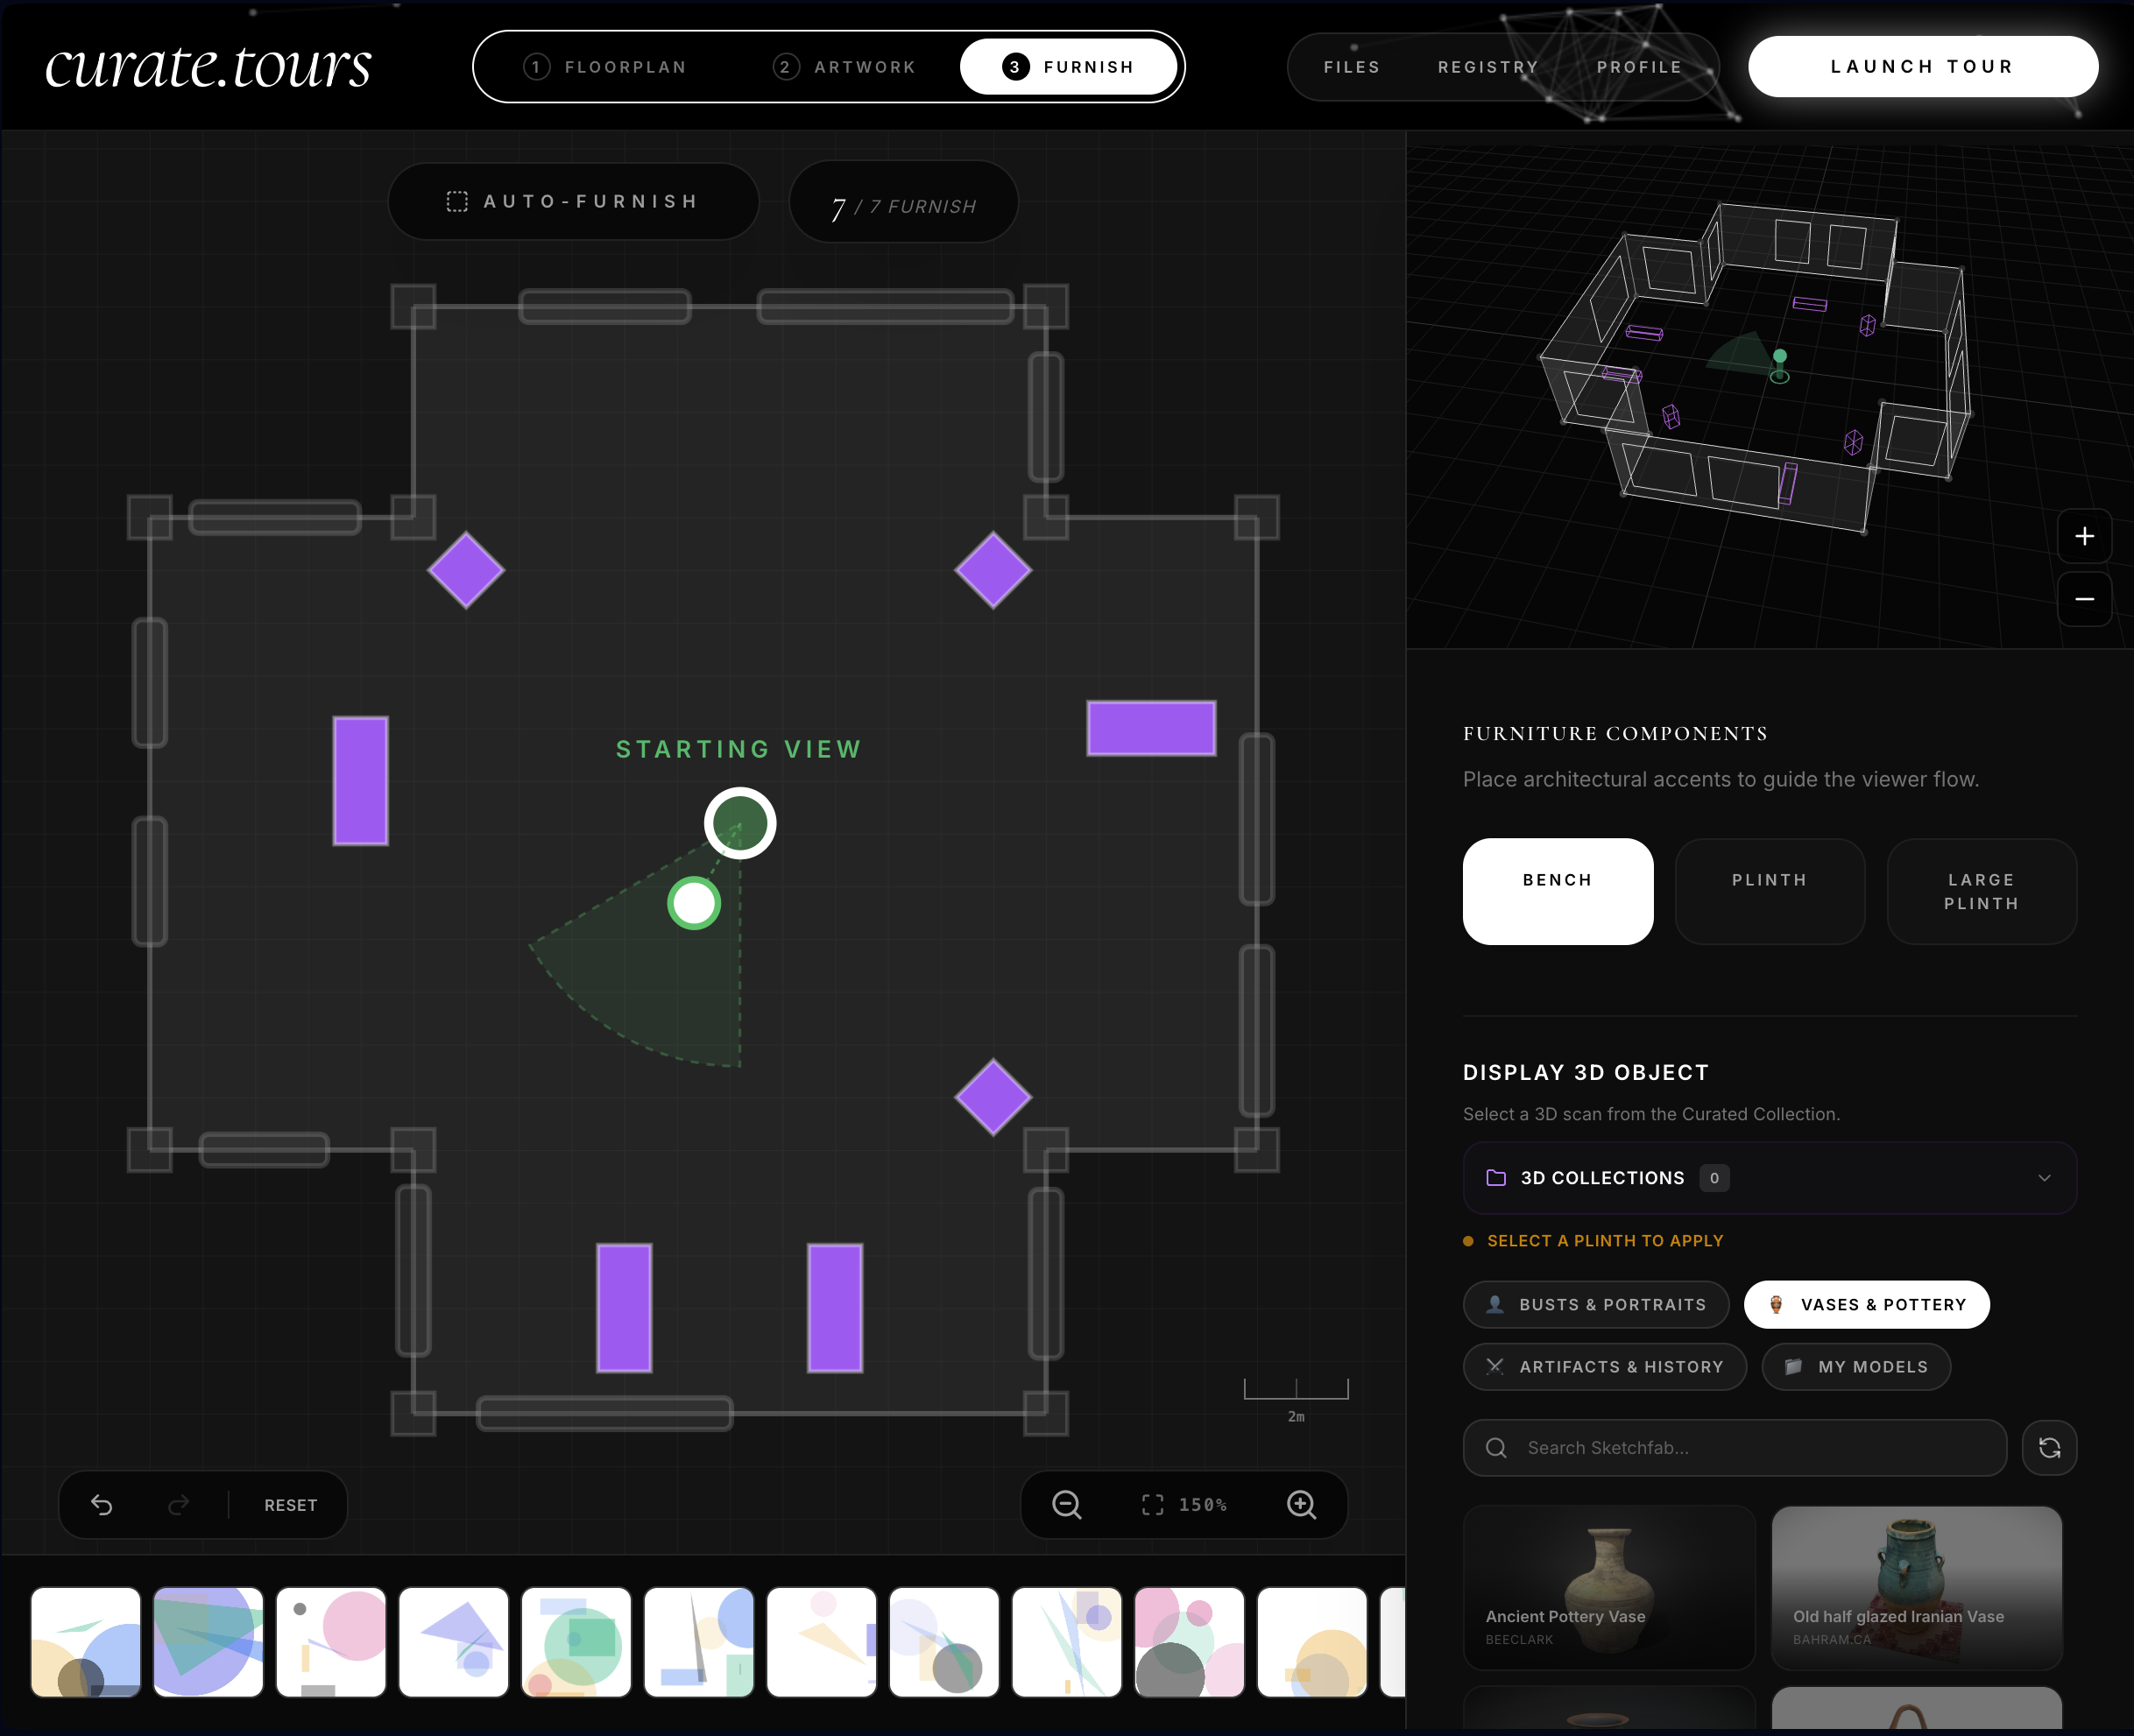This screenshot has width=2134, height=1736.
Task: Open the Registry menu
Action: (x=1488, y=66)
